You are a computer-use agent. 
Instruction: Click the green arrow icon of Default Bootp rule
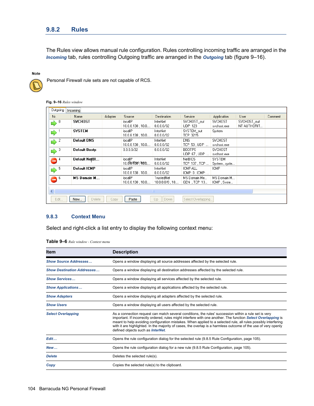[54, 152]
